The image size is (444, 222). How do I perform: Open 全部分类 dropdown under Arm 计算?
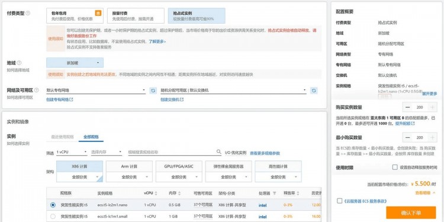click(x=129, y=177)
